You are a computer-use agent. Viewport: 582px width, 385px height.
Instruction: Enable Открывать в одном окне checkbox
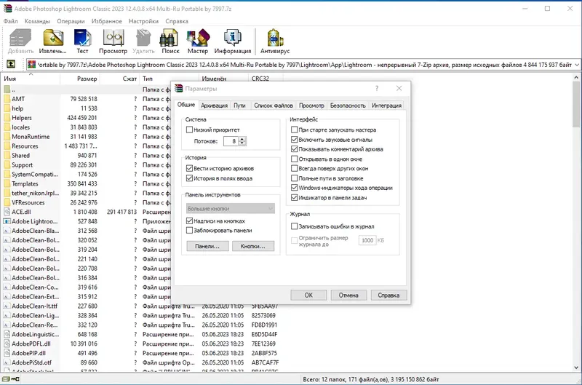[295, 159]
